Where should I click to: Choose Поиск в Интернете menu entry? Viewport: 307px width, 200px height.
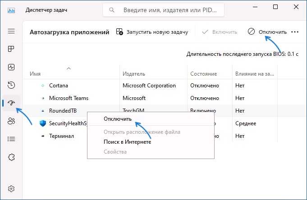point(127,142)
